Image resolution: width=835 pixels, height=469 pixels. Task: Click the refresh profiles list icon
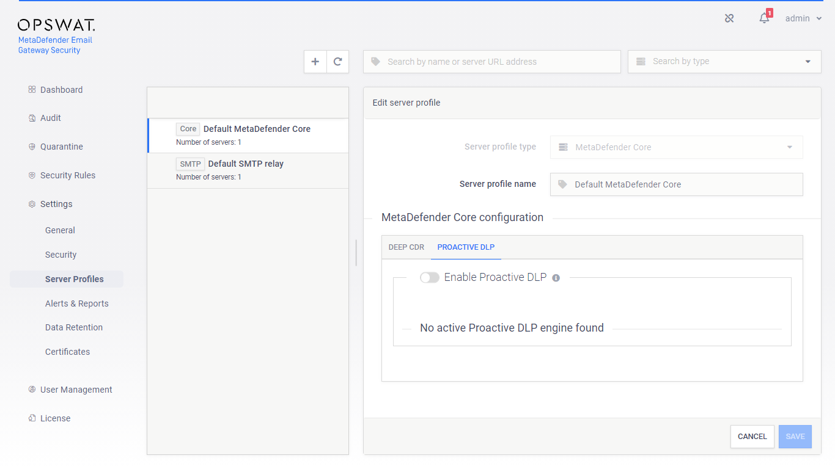click(337, 62)
